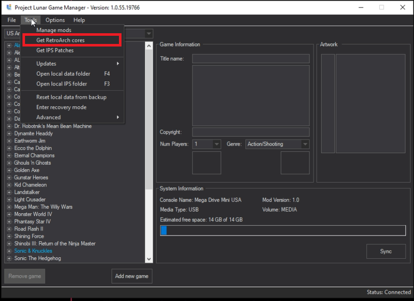Expand the Earthworm Jim node
This screenshot has height=301, width=414.
tap(9, 141)
